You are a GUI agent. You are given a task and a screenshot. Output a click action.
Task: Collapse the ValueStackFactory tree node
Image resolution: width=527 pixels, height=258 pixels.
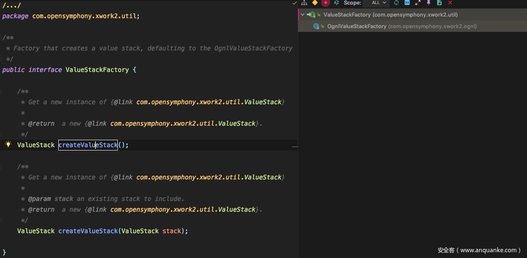303,15
